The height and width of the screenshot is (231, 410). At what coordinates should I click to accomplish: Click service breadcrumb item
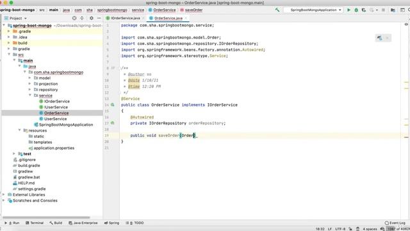138,10
